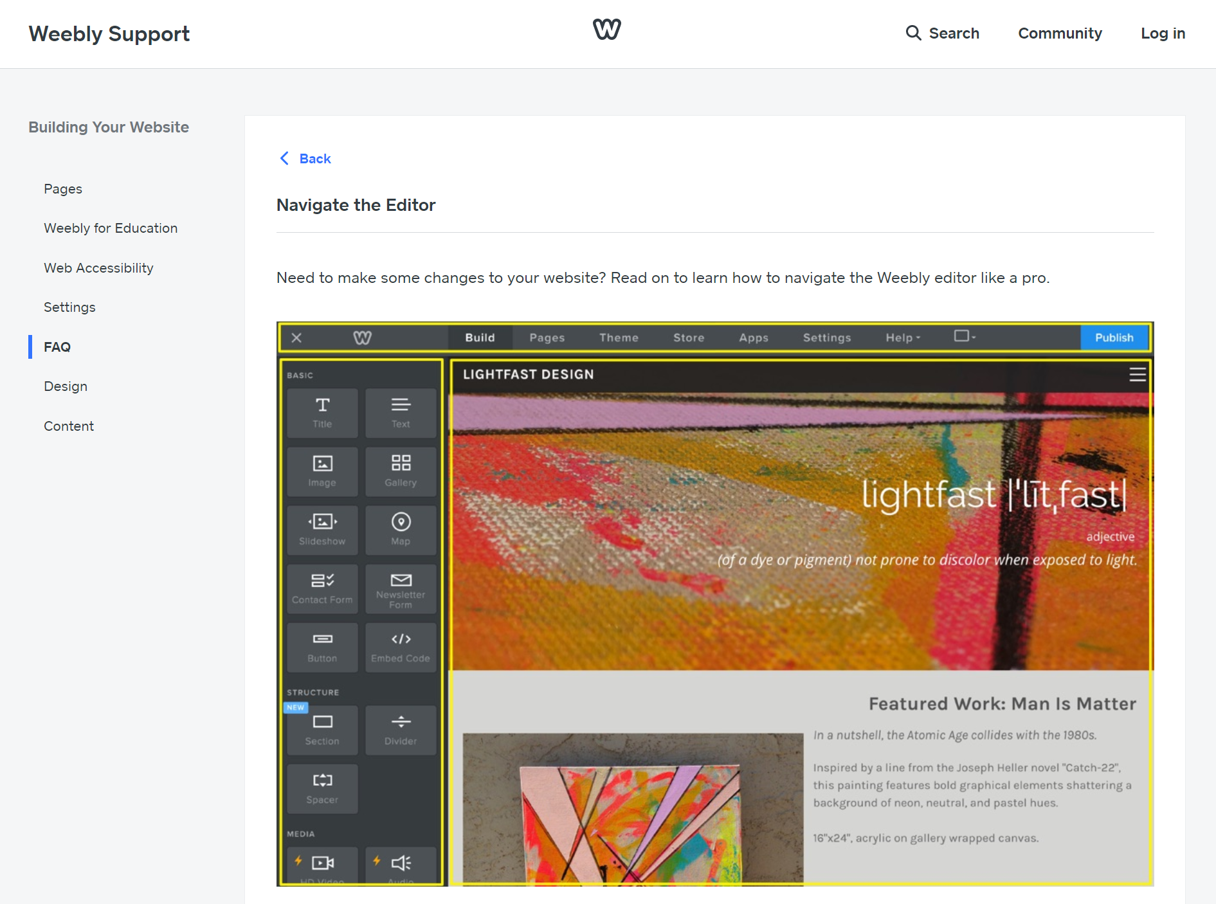Expand the Help dropdown in editor
This screenshot has width=1216, height=904.
(x=903, y=338)
